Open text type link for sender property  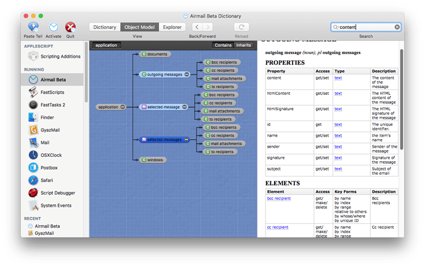pos(338,146)
